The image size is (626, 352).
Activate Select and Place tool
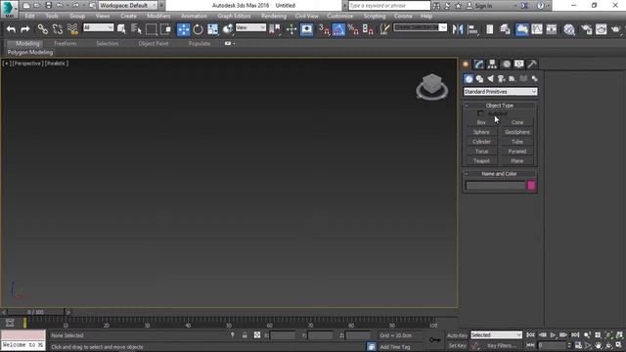pyautogui.click(x=228, y=29)
